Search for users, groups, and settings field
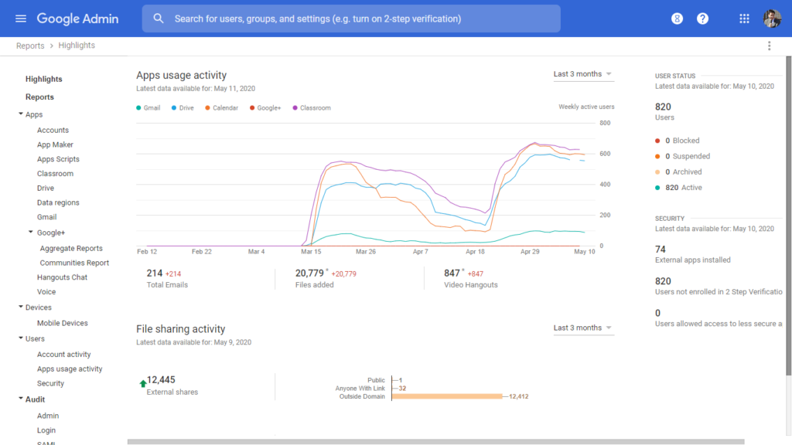 point(351,19)
